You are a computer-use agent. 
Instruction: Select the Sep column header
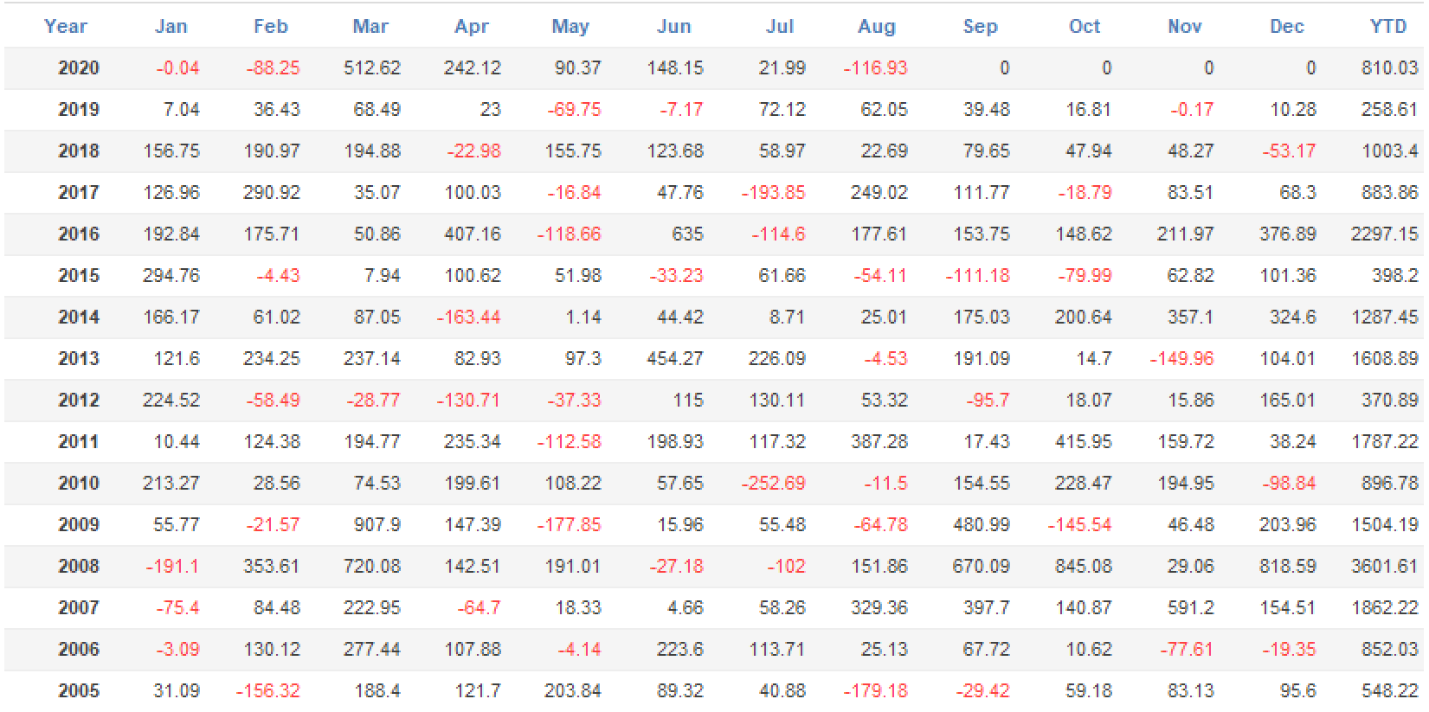pyautogui.click(x=980, y=27)
